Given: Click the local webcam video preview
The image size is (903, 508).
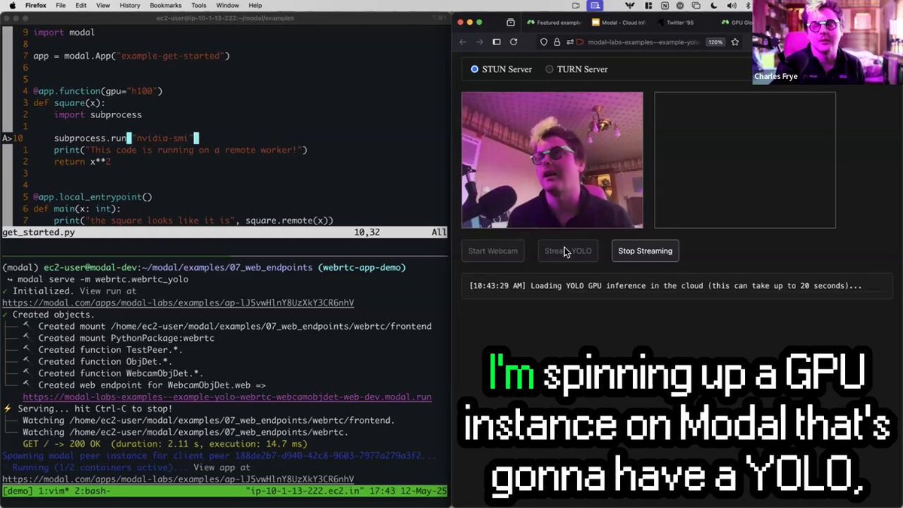Looking at the screenshot, I should click(x=552, y=160).
